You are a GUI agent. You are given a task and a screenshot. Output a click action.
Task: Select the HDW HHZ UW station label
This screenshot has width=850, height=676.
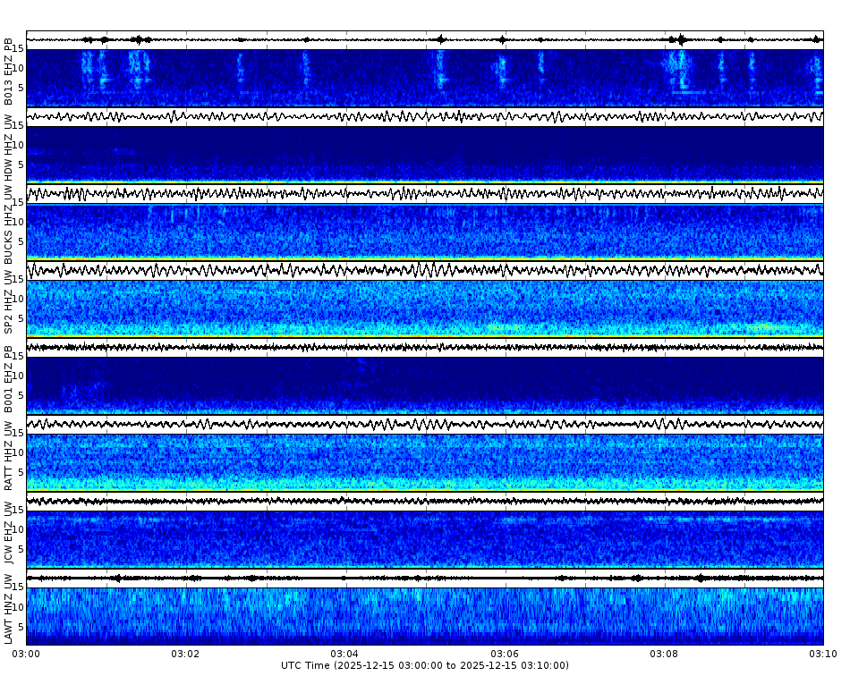point(8,148)
